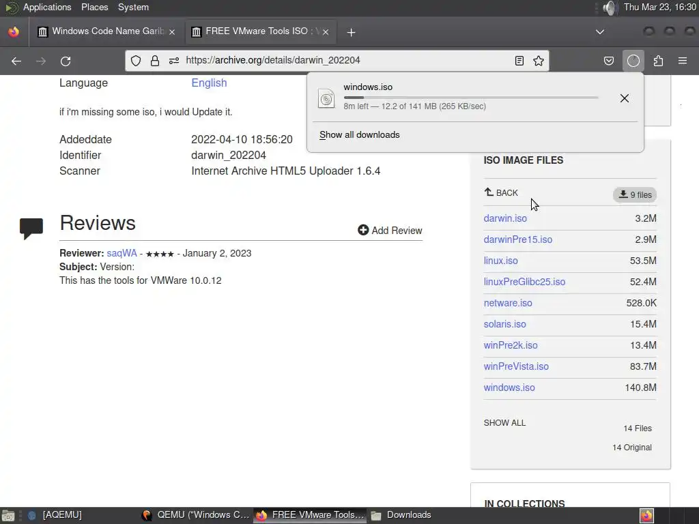The image size is (699, 524).
Task: Close the Windows Code Name tab
Action: pyautogui.click(x=172, y=32)
